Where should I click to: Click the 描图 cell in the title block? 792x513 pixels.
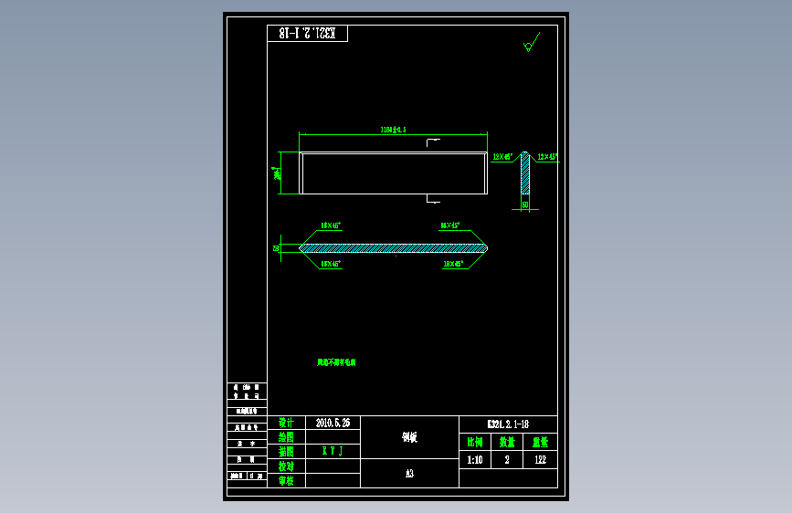coord(287,452)
